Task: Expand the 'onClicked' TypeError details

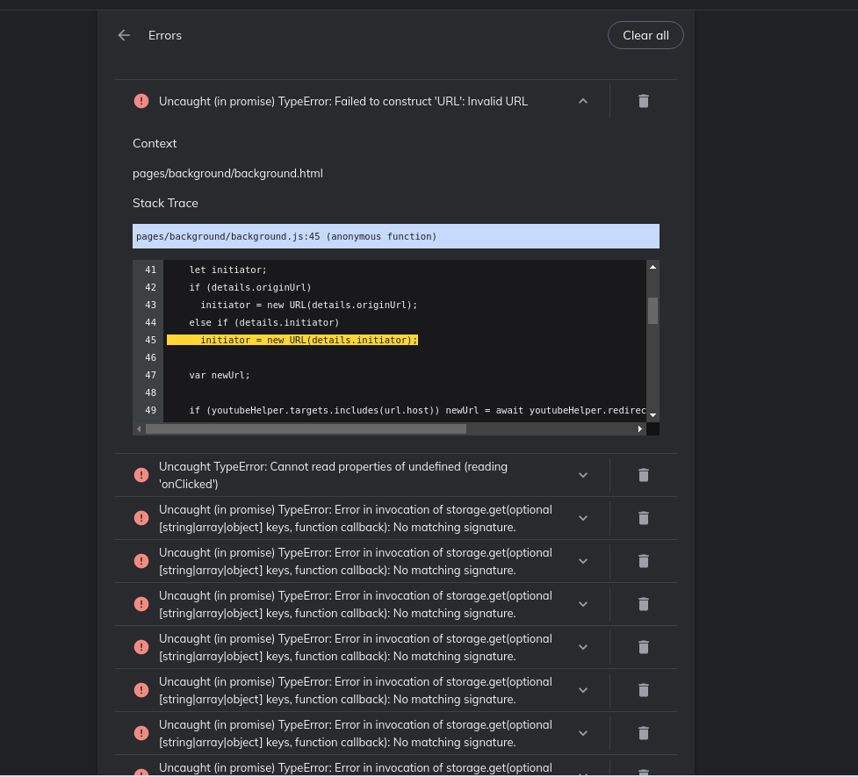Action: click(582, 475)
